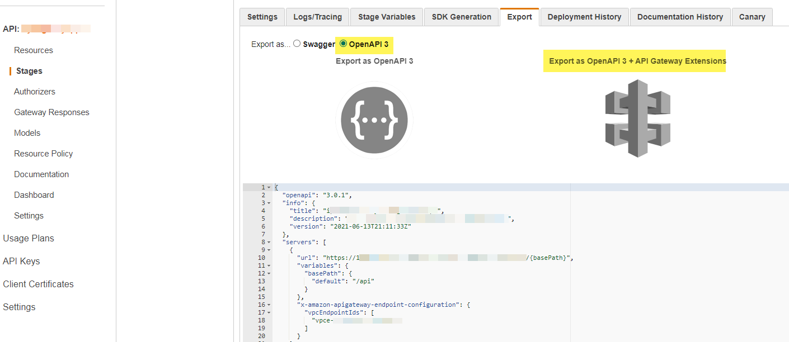Screen dimensions: 789x342
Task: Open the Usage Plans section
Action: click(x=29, y=238)
